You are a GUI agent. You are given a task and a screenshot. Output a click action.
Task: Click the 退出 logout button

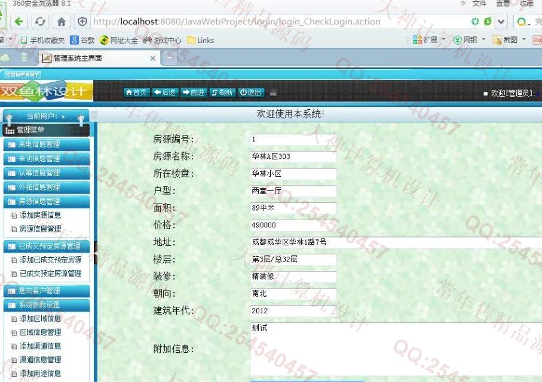251,93
